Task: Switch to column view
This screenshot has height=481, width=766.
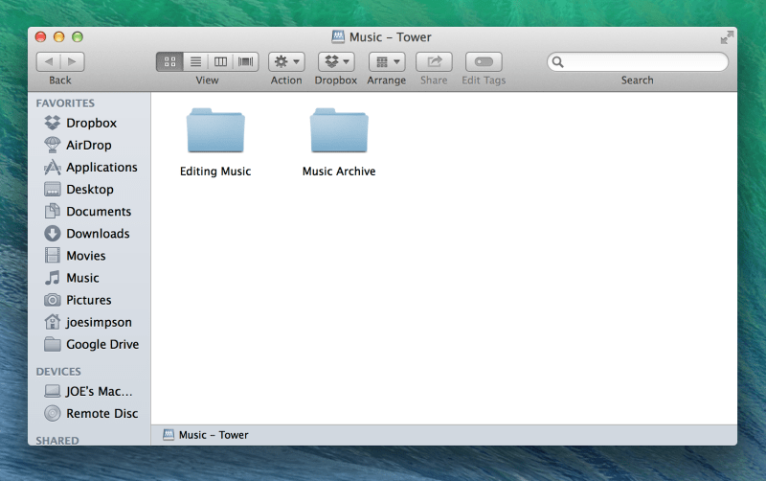Action: (x=221, y=61)
